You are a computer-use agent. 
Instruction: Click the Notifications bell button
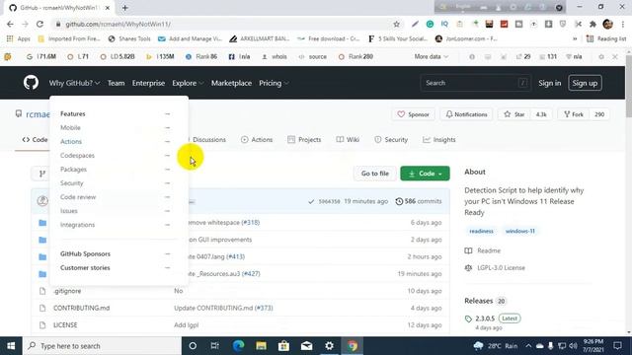pos(466,114)
